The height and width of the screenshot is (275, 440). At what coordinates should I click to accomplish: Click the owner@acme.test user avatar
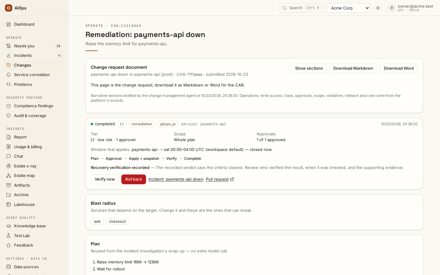(x=392, y=8)
